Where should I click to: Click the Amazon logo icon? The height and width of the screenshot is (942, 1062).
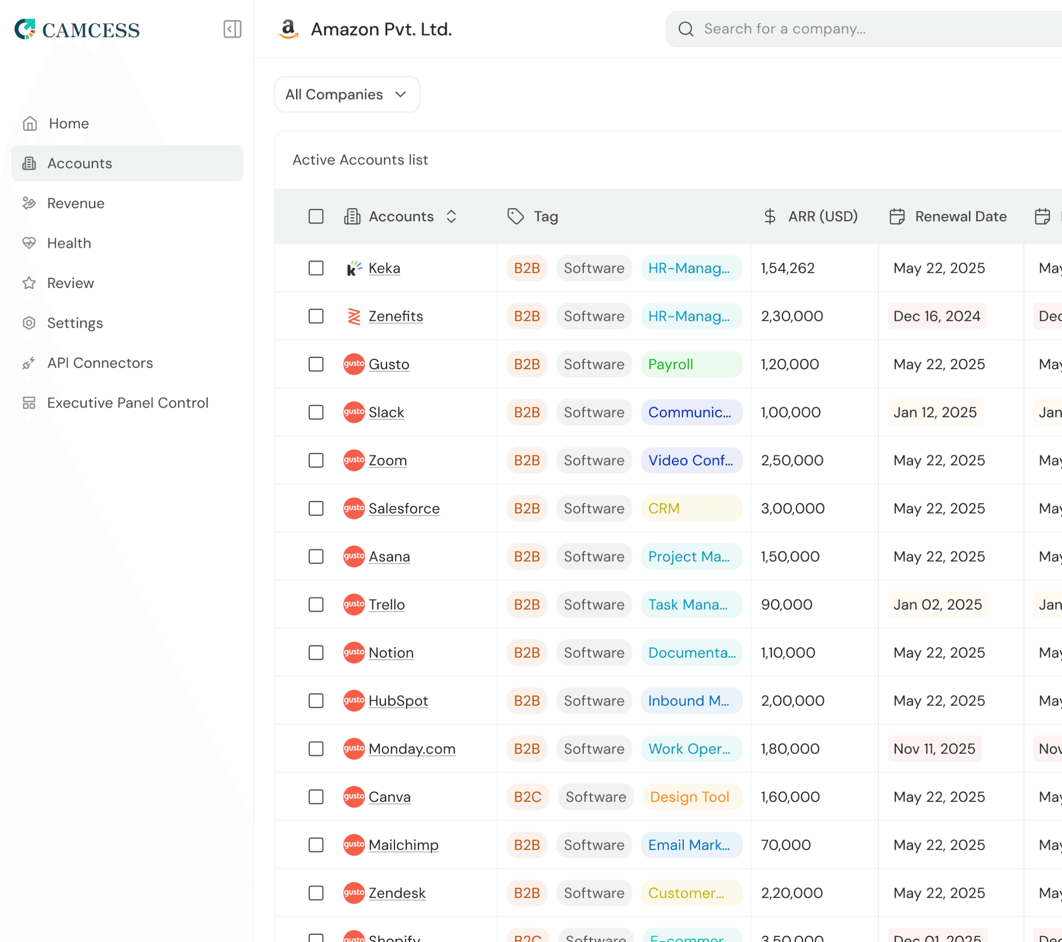tap(288, 29)
